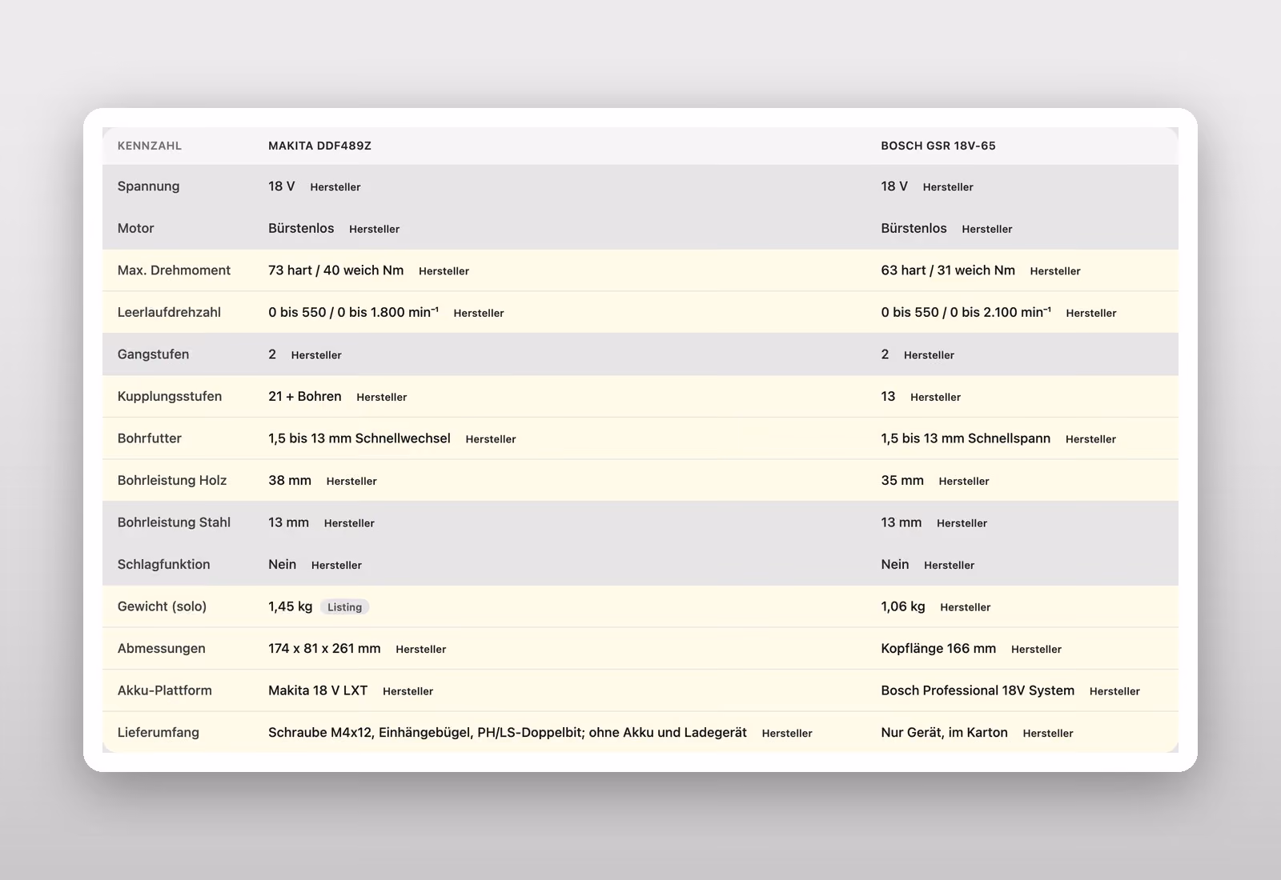
Task: Select the "BOSCH GSR 18V-65" column header
Action: 938,146
